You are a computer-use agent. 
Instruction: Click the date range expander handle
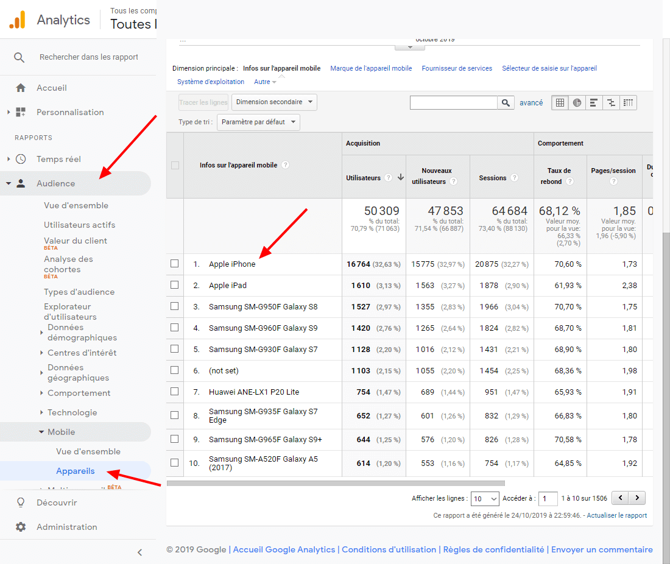click(410, 48)
